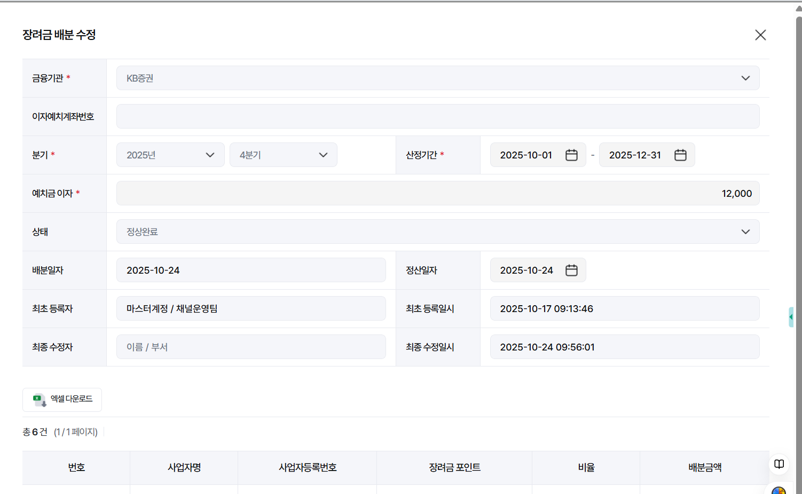
Task: Click the 사업자등록번호 column header
Action: 308,467
